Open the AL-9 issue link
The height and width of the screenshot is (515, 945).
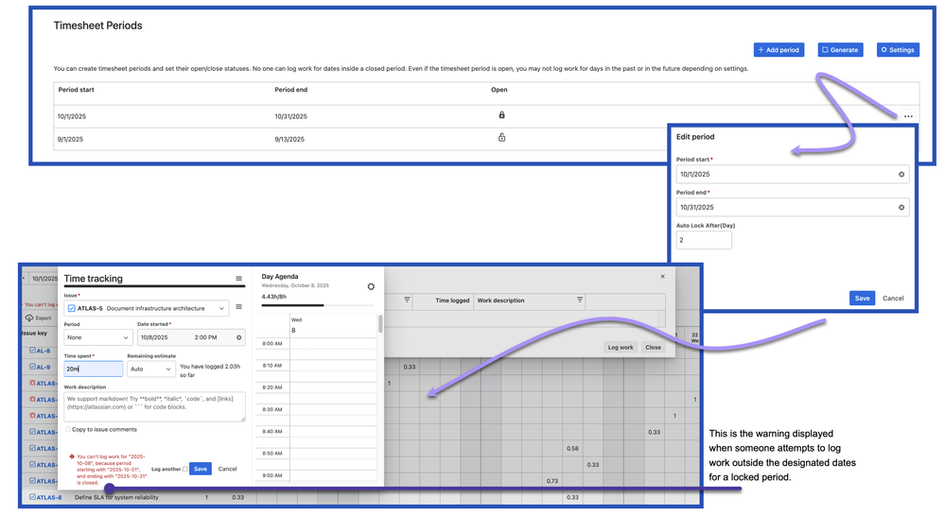tap(44, 367)
